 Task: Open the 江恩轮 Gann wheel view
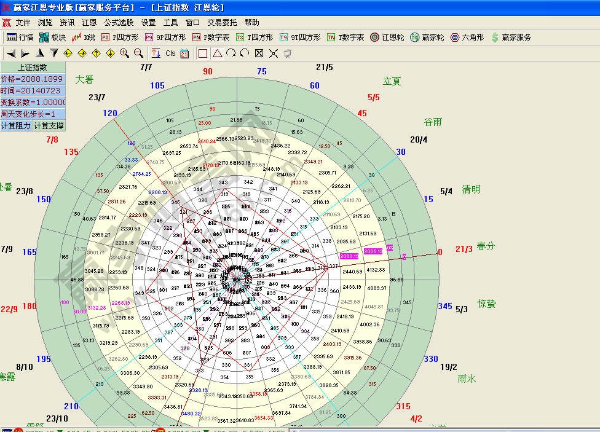pyautogui.click(x=387, y=37)
